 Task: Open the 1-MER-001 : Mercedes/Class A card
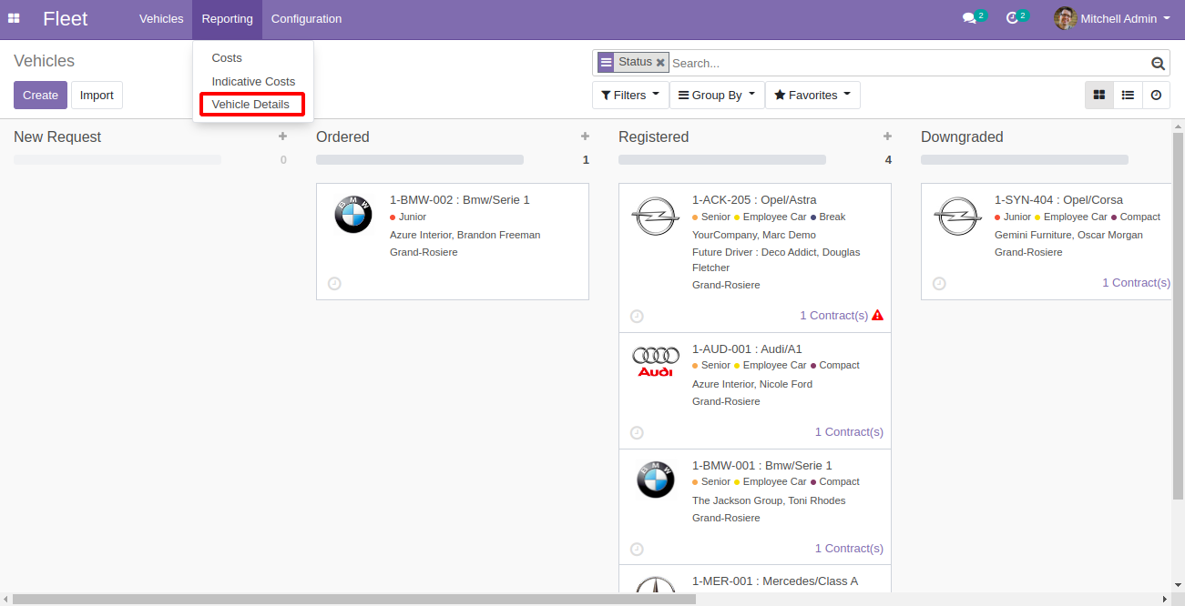pyautogui.click(x=755, y=579)
